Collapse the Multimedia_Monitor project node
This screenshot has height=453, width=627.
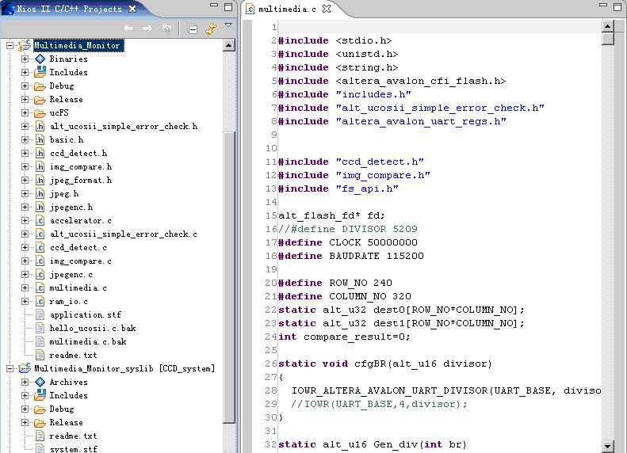tap(10, 46)
